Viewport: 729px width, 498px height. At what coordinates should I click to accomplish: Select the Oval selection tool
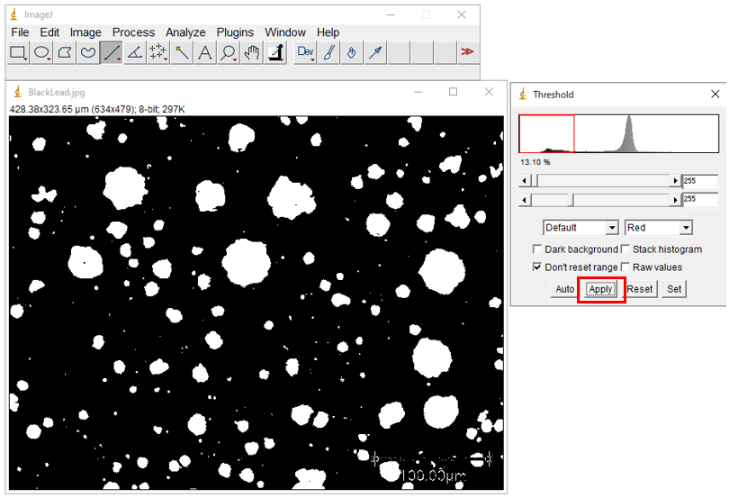41,53
